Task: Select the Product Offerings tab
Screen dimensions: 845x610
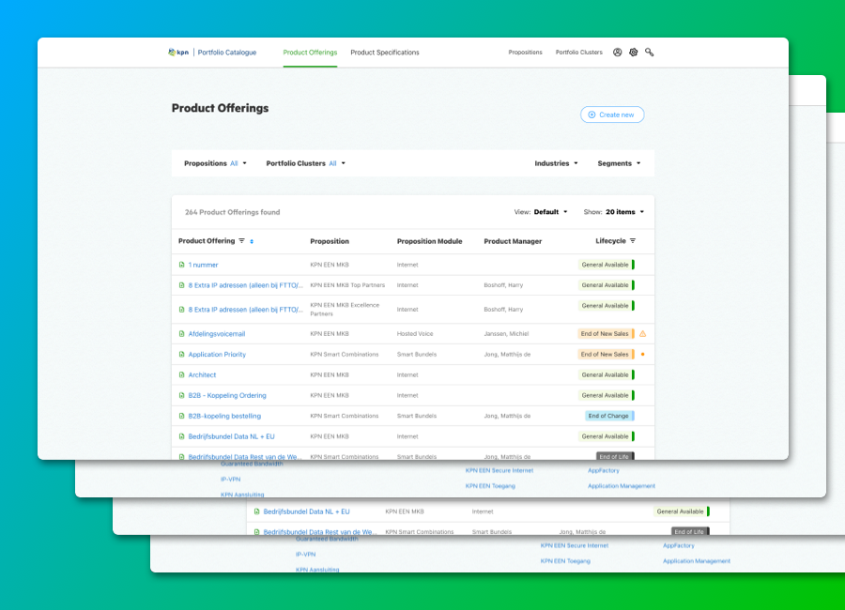Action: point(310,53)
